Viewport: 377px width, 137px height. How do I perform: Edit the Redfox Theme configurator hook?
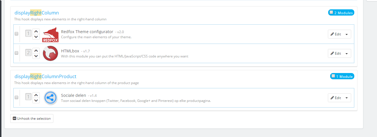pos(336,34)
